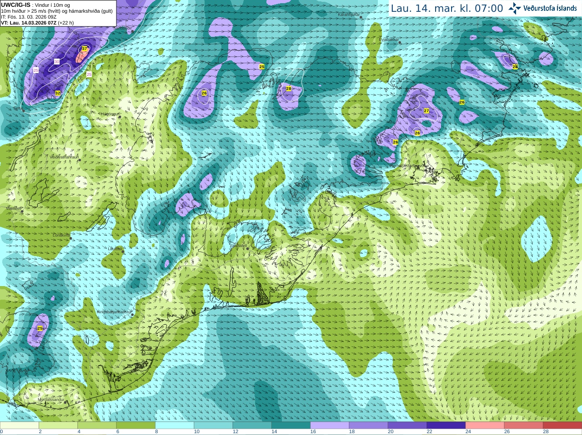Click the yellow 25 marker above Mýrdalssandur
This screenshot has width=582, height=435.
(40, 328)
